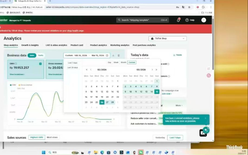Image resolution: width=248 pixels, height=155 pixels.
Task: Click the info icon next to GMV
Action: click(16, 64)
